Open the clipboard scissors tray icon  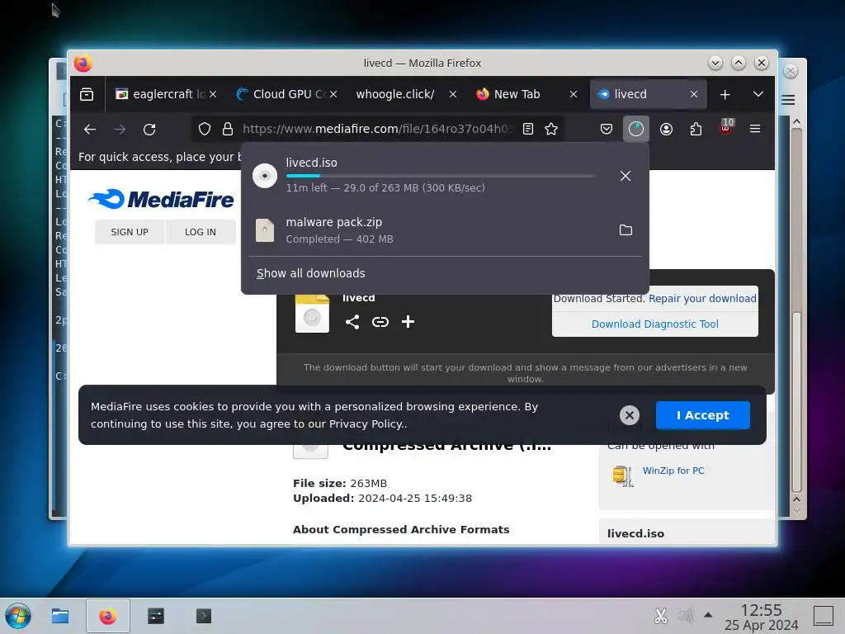661,616
